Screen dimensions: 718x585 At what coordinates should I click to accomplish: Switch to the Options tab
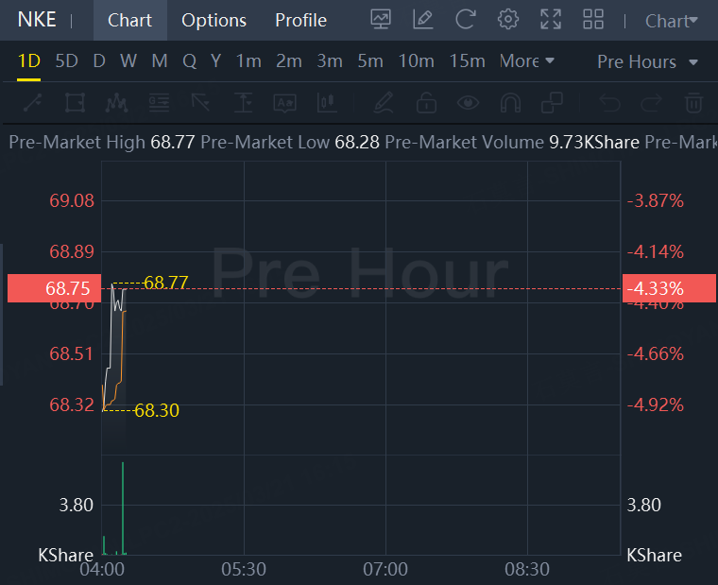click(x=214, y=20)
